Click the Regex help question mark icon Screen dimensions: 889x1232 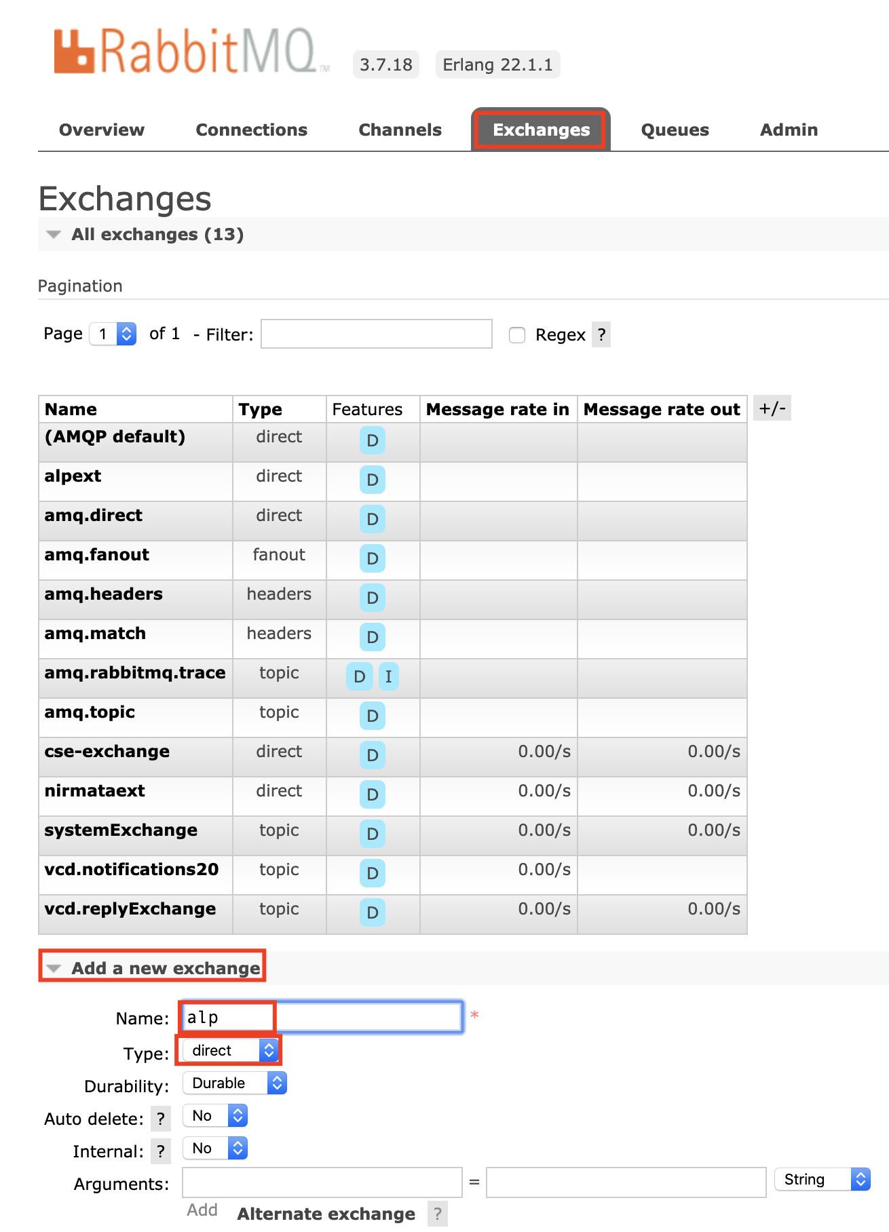pyautogui.click(x=601, y=334)
